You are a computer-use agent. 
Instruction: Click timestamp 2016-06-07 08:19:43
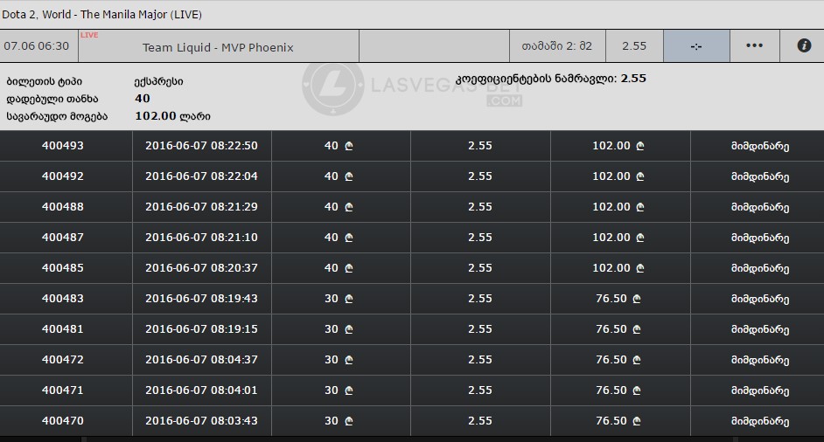(201, 298)
